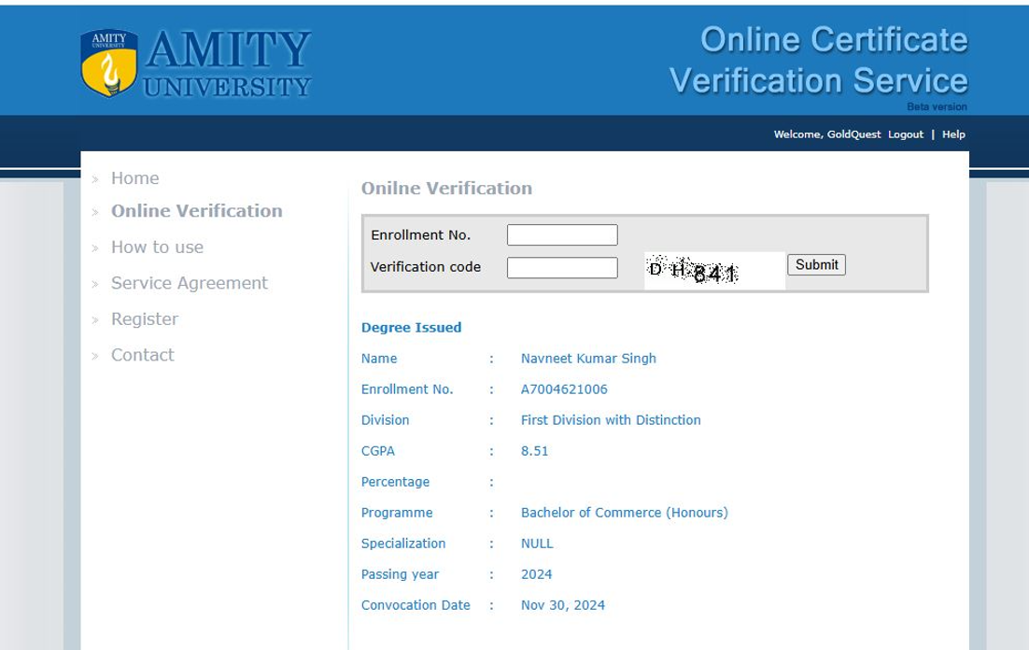Image resolution: width=1029 pixels, height=650 pixels.
Task: Click the Division label
Action: (x=386, y=420)
